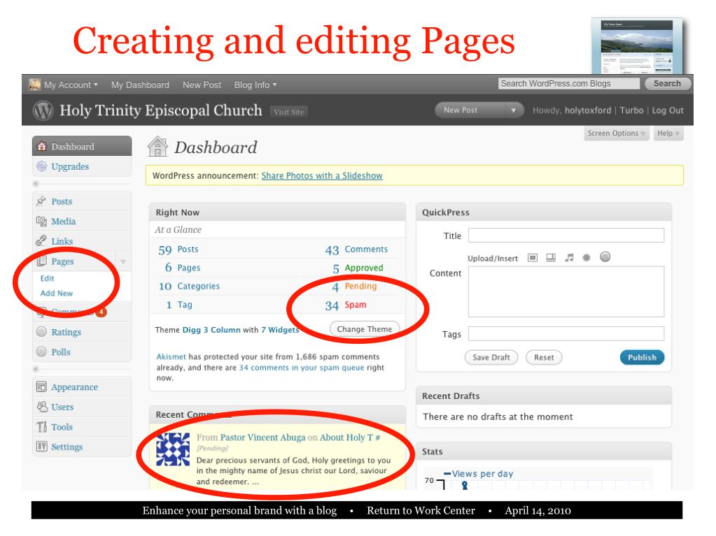Click Add Poll circle icon in QuickPress
Screen dimensions: 716x536
tap(605, 257)
